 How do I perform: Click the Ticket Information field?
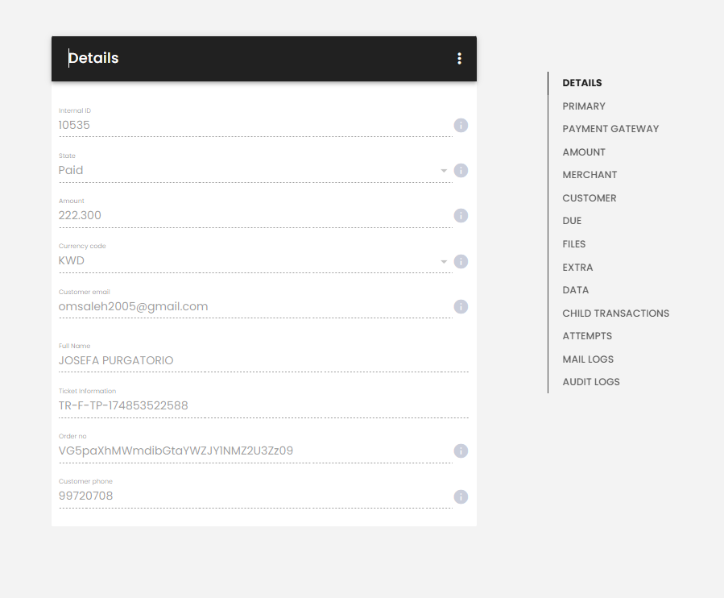pyautogui.click(x=263, y=405)
